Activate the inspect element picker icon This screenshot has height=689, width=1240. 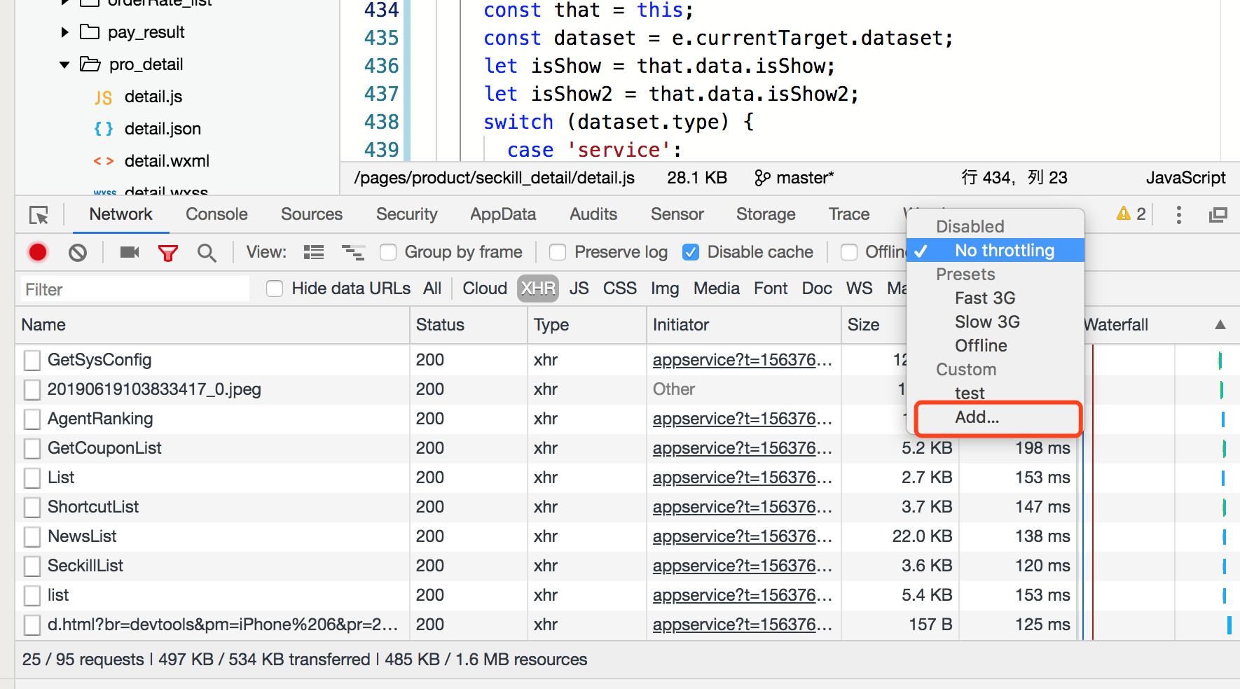point(39,215)
